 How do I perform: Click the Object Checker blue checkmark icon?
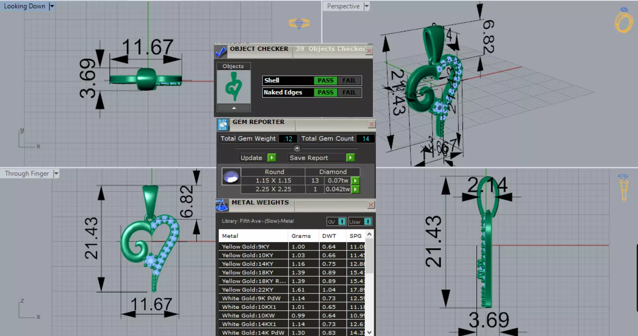221,52
